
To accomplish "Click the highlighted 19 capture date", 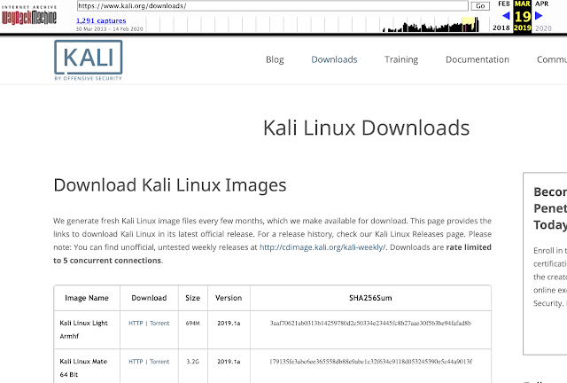I will (523, 16).
